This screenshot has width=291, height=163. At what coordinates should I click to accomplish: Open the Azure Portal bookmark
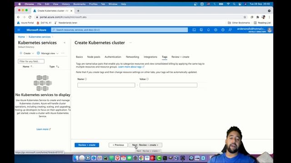(x=25, y=23)
